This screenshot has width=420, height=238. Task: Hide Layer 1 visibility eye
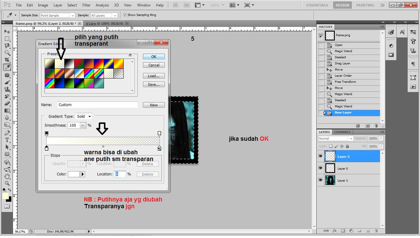click(x=320, y=180)
